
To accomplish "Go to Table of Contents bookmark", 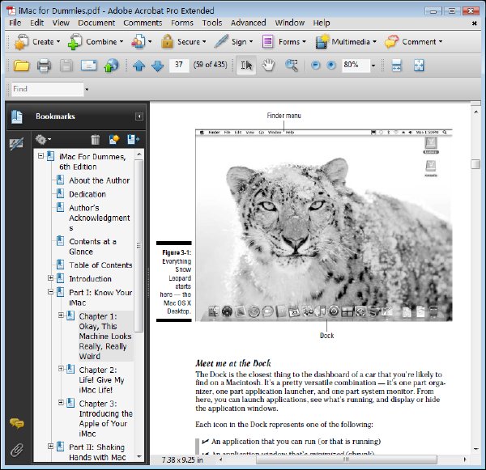I will (x=100, y=265).
